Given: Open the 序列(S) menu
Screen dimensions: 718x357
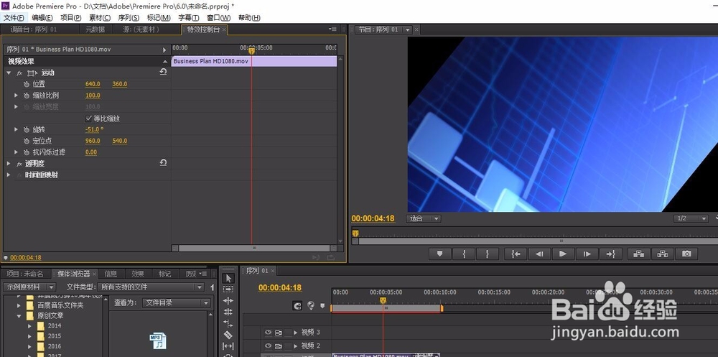Looking at the screenshot, I should (129, 18).
